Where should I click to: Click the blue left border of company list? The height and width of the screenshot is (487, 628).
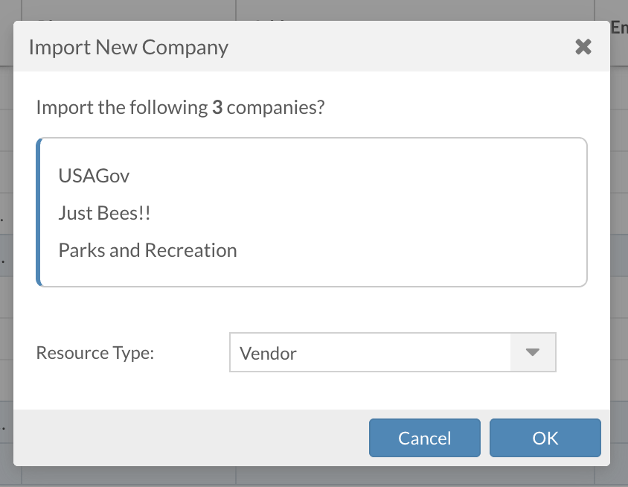click(x=38, y=212)
